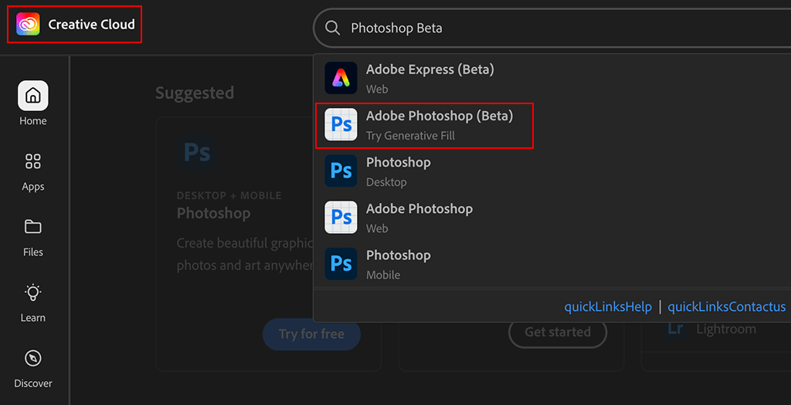Click the quickLinksContactus link
Screen dimensions: 791x405
coord(726,307)
